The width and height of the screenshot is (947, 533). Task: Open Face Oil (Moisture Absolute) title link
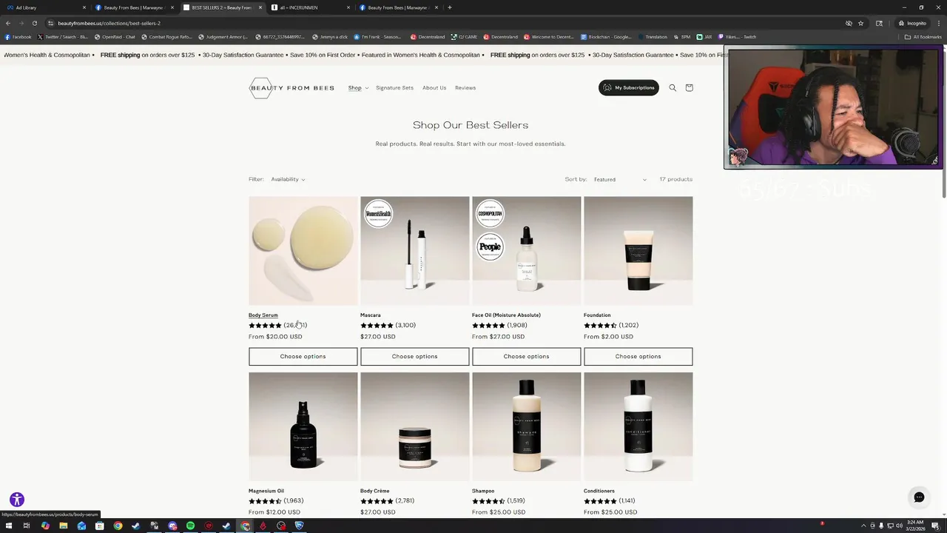coord(506,315)
